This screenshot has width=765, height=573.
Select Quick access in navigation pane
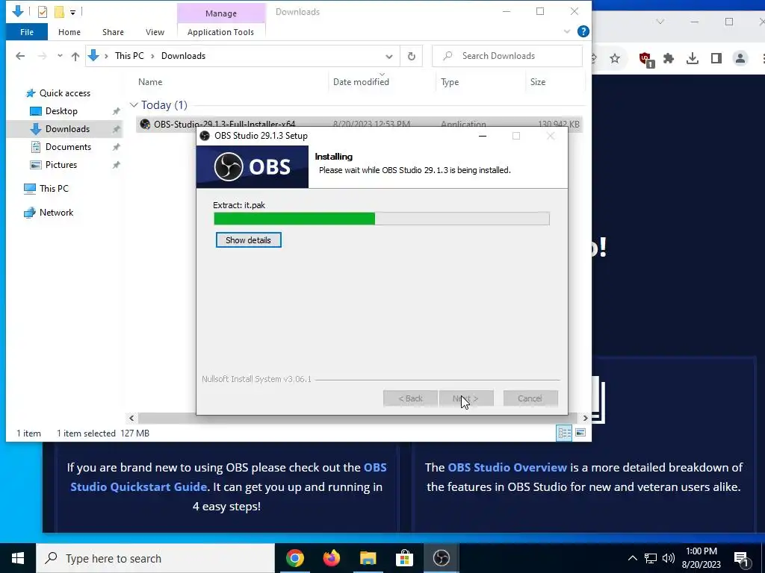point(64,93)
